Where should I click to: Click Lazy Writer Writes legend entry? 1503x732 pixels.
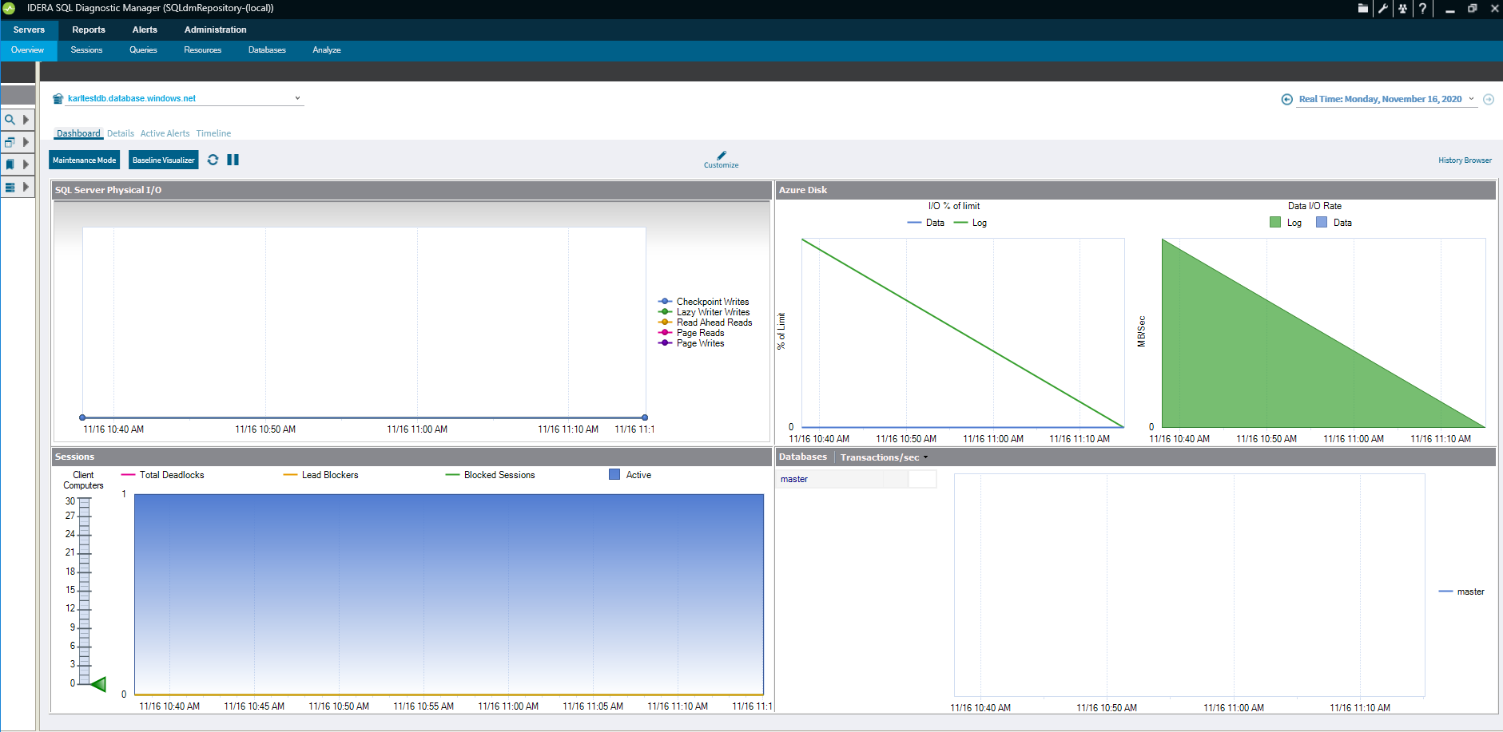click(x=704, y=312)
